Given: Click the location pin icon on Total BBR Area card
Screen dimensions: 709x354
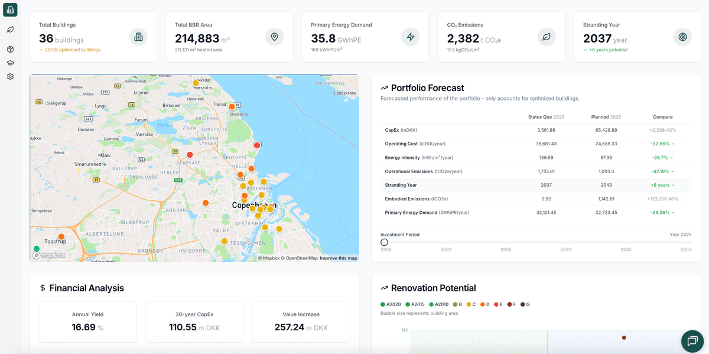Looking at the screenshot, I should [274, 37].
